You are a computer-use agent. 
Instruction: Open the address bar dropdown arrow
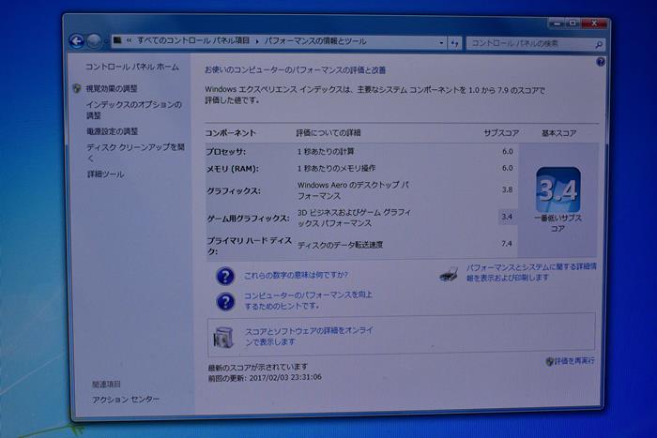(441, 43)
